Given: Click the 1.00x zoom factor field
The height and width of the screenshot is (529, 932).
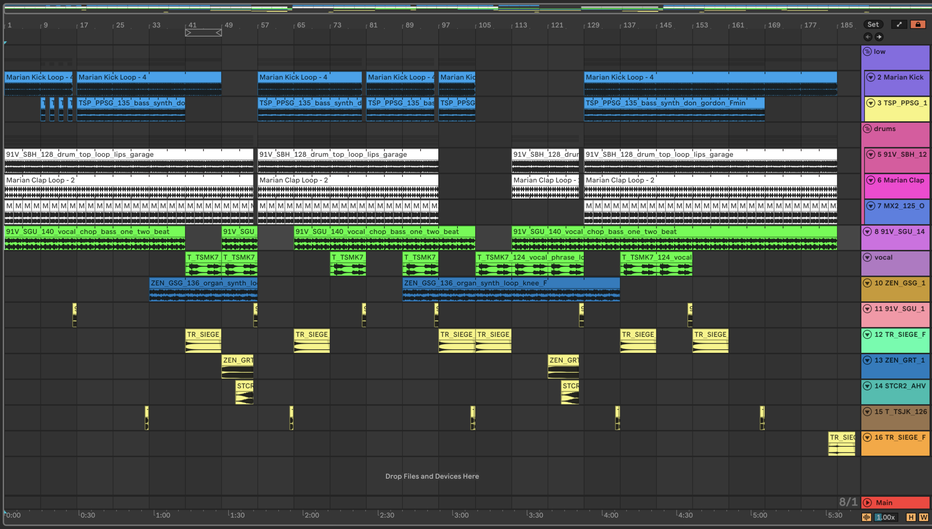Looking at the screenshot, I should (x=886, y=517).
